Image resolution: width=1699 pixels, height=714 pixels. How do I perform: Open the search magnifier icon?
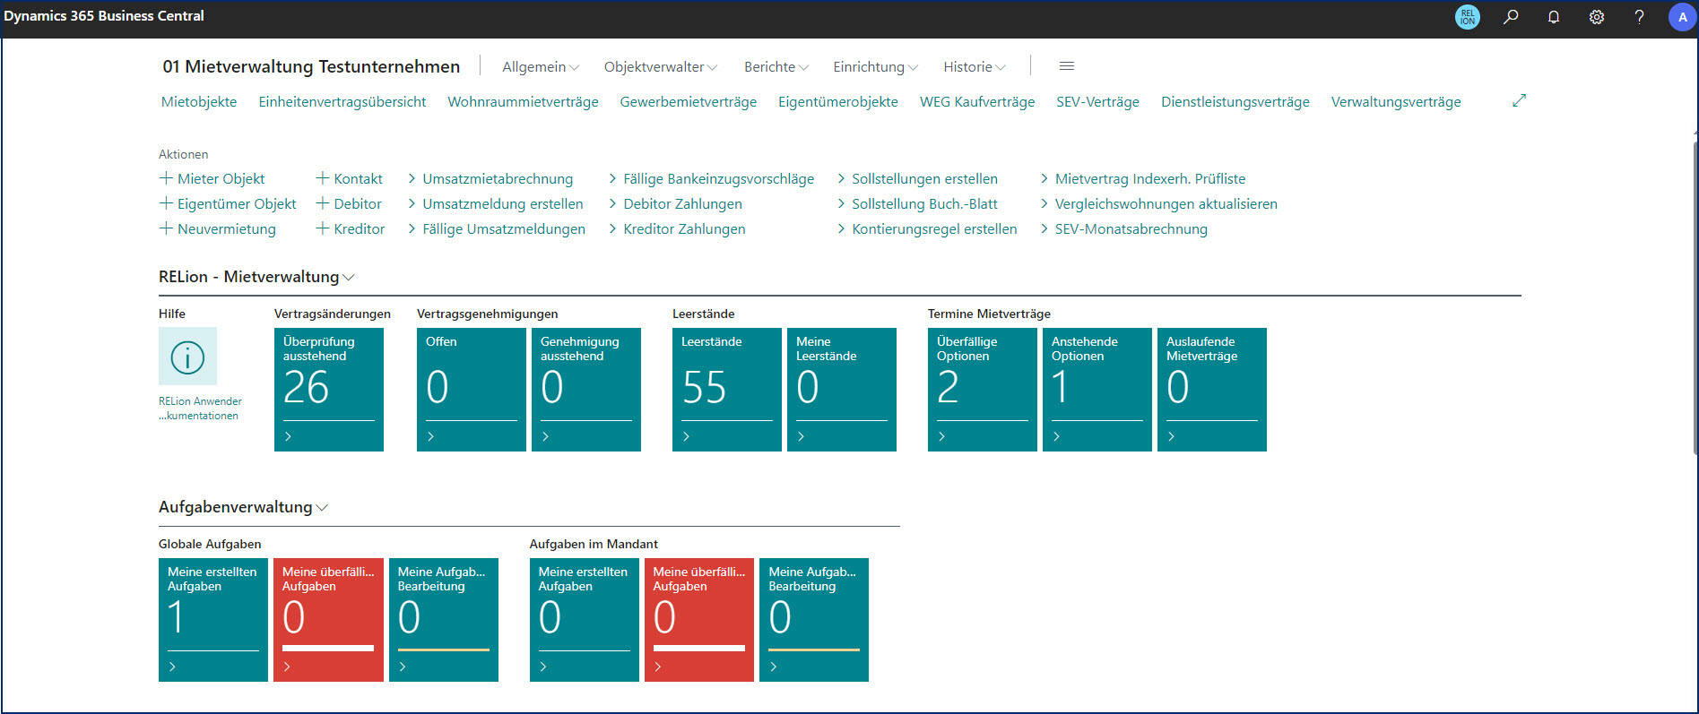coord(1511,17)
